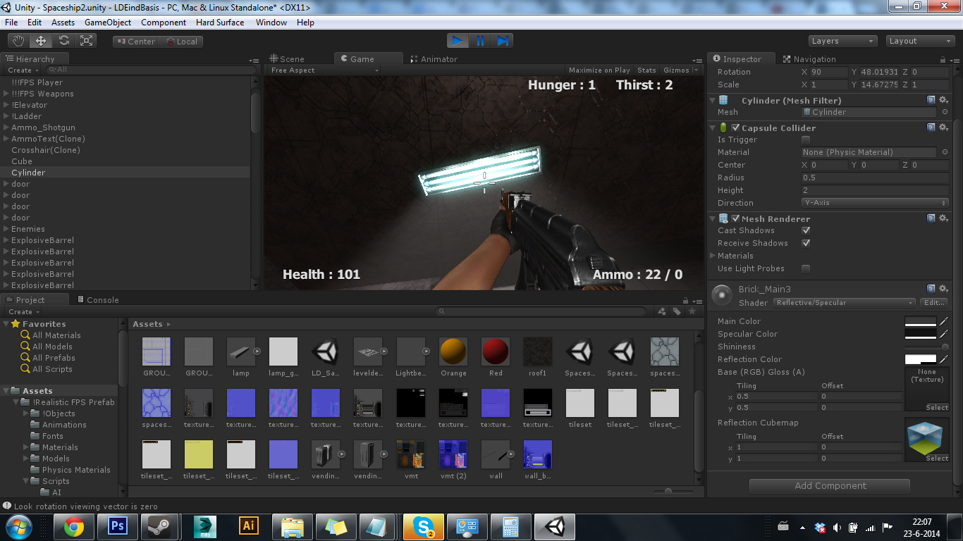Switch to the Scene tab

[x=287, y=59]
